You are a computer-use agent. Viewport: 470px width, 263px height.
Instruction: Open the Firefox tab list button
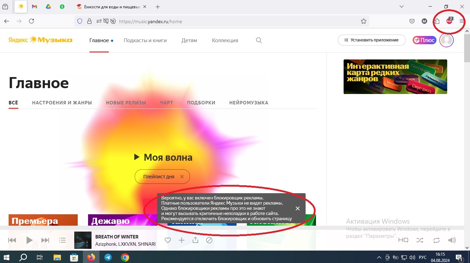click(5, 7)
